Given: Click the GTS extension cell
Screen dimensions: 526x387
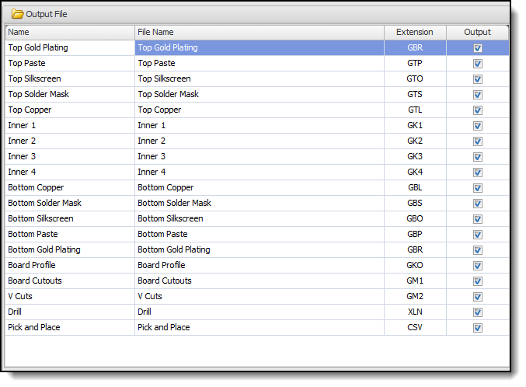Looking at the screenshot, I should (415, 94).
